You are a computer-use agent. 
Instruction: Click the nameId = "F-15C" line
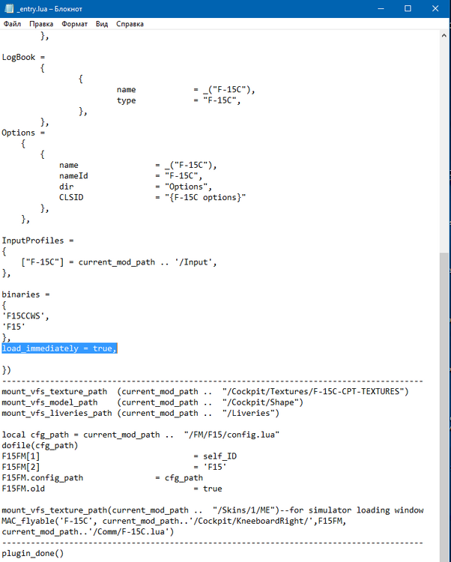point(131,176)
